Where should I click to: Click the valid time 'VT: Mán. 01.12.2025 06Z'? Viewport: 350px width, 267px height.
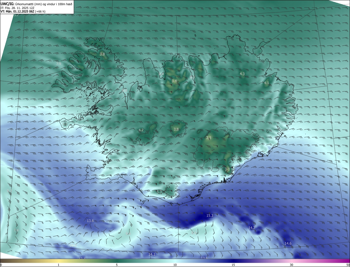click(x=17, y=11)
